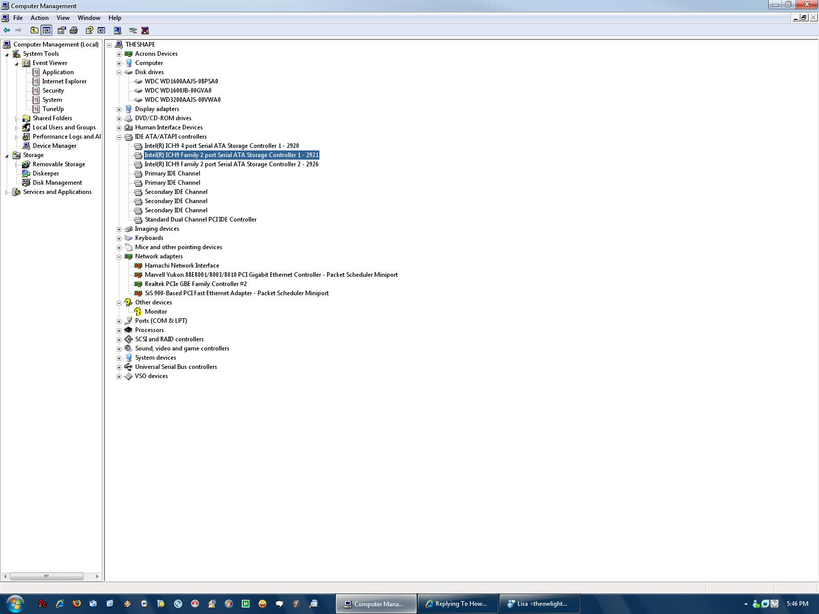Select the Marvell Yukon Ethernet Controller
This screenshot has height=614, width=819.
[271, 275]
